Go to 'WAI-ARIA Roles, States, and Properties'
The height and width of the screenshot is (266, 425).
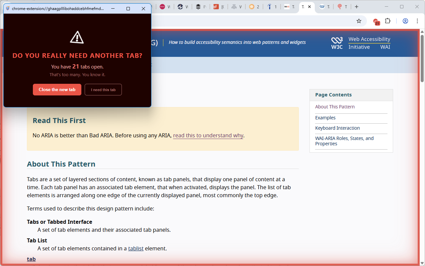click(x=344, y=141)
